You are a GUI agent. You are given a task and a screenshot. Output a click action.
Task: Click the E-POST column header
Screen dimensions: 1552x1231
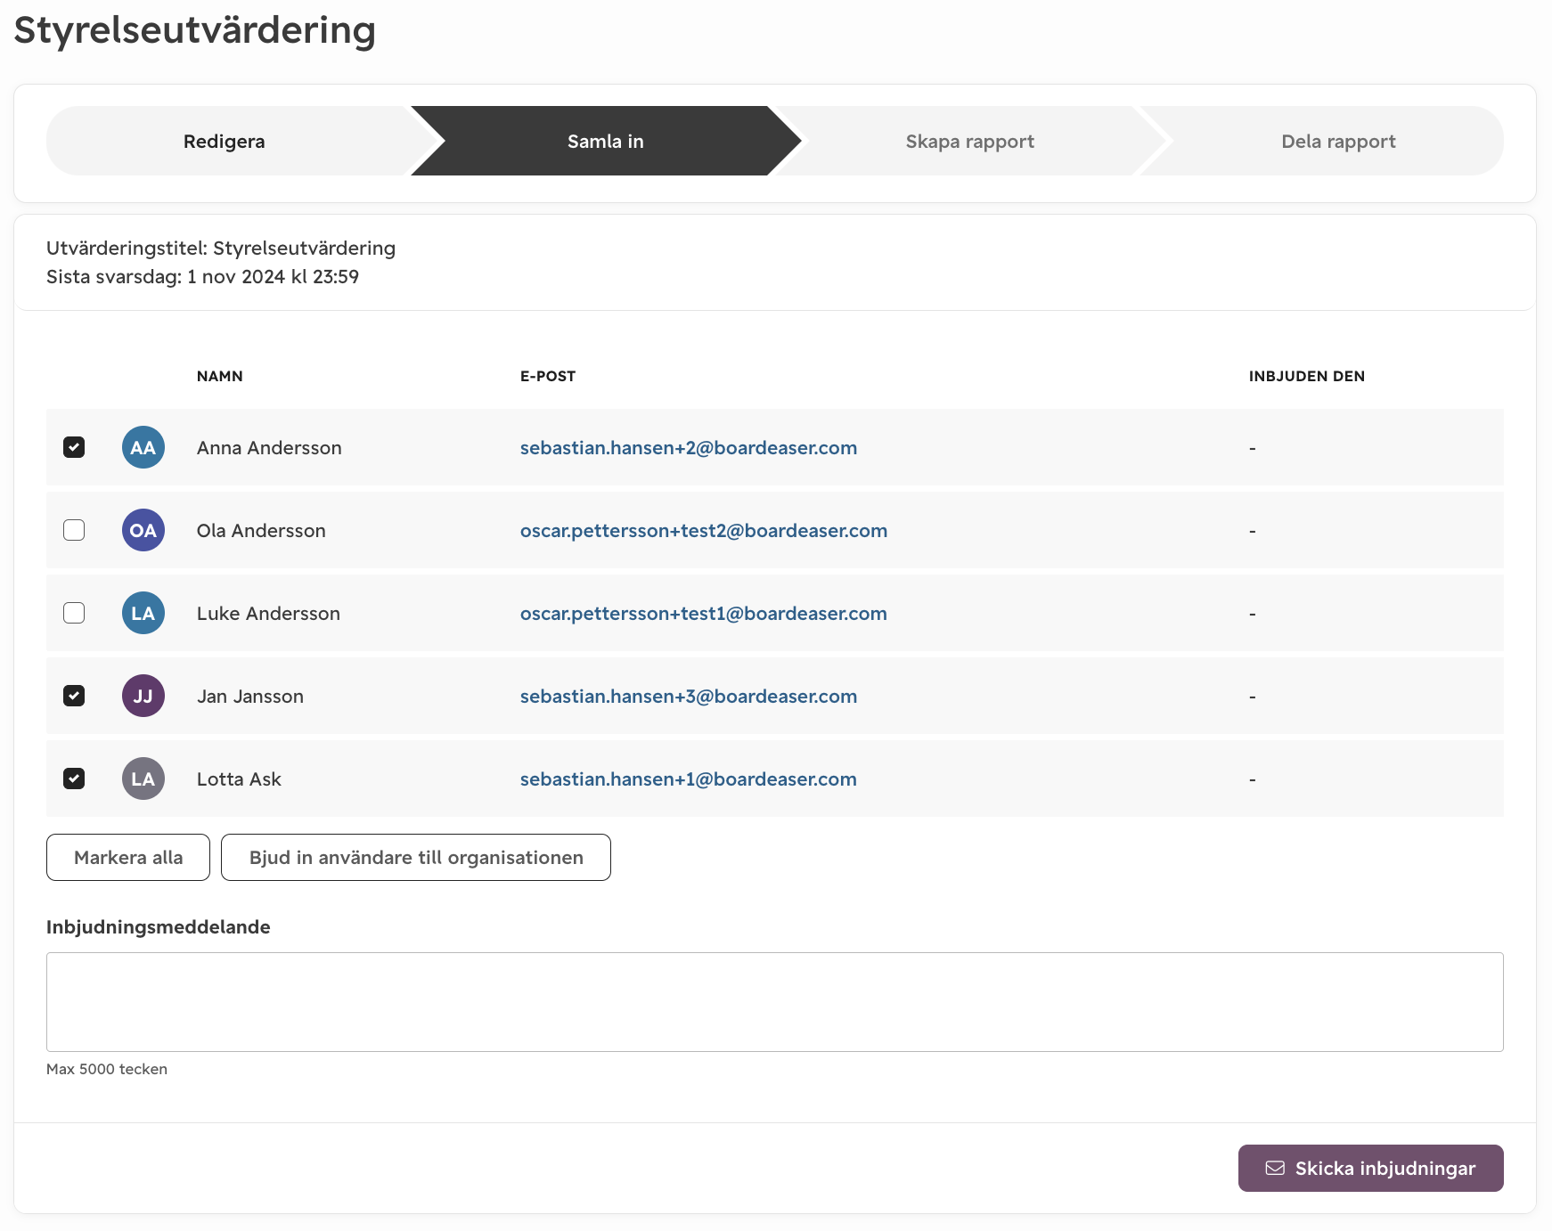tap(548, 376)
